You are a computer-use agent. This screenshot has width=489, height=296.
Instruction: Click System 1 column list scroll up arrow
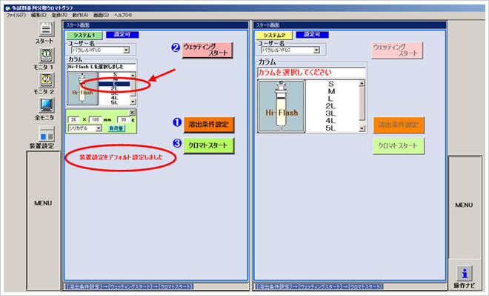click(x=133, y=75)
